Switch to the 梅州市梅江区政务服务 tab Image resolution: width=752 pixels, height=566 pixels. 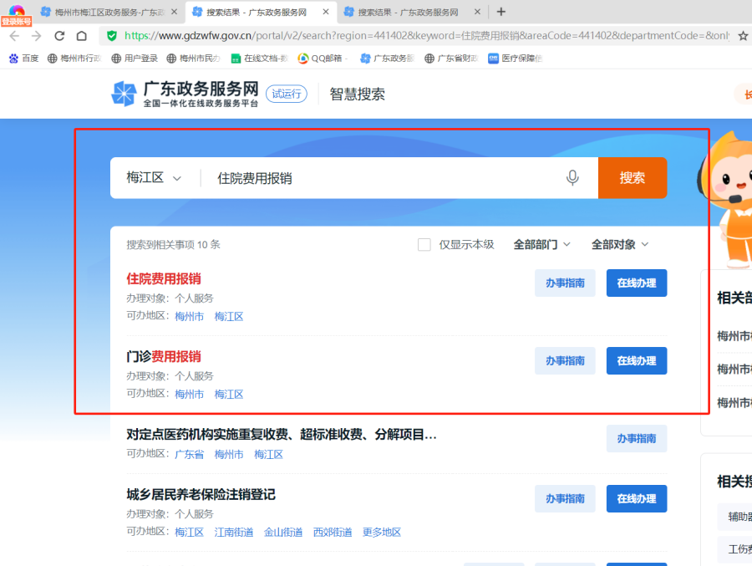coord(109,12)
